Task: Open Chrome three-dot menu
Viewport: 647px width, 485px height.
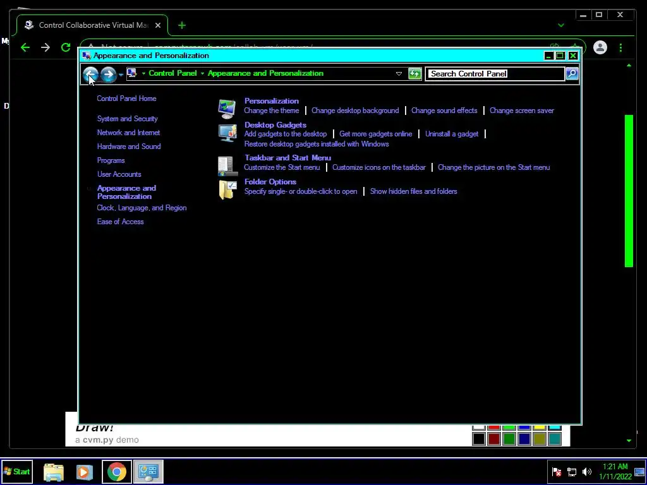Action: (x=620, y=47)
